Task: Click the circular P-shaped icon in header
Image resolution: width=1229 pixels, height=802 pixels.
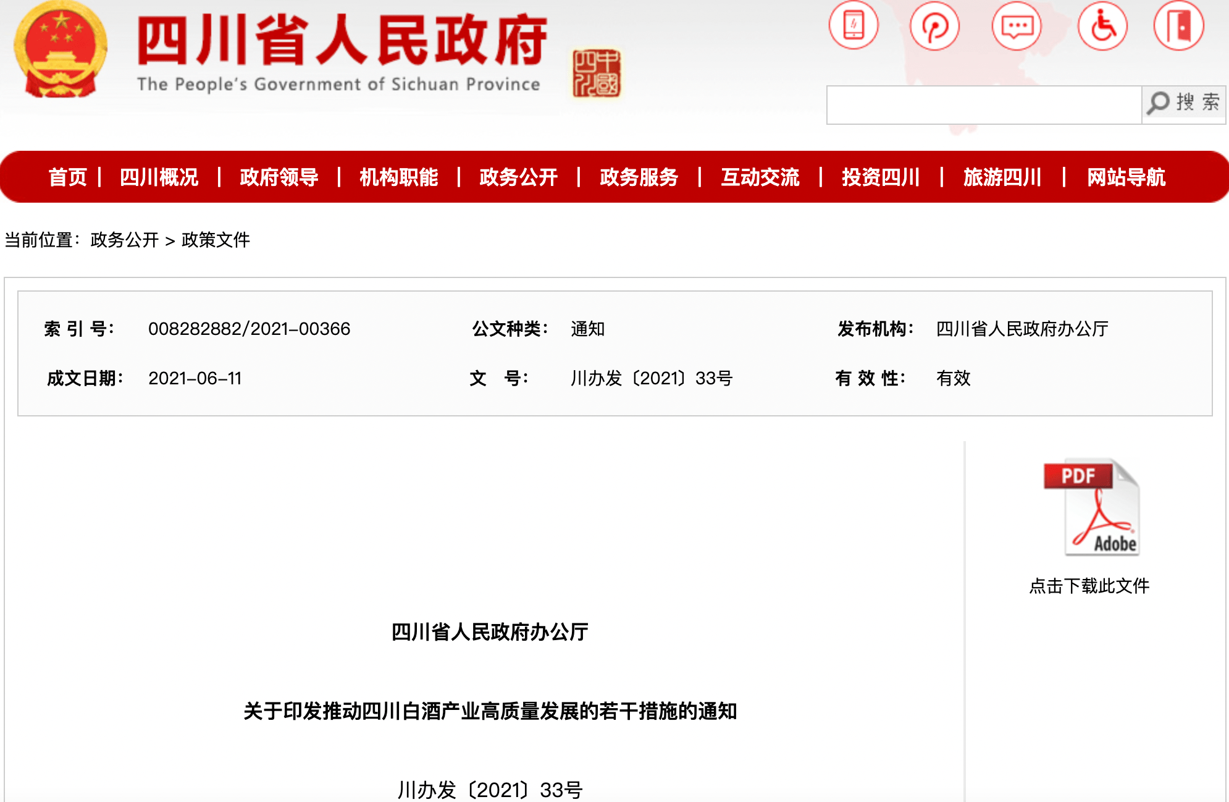Action: pyautogui.click(x=934, y=26)
